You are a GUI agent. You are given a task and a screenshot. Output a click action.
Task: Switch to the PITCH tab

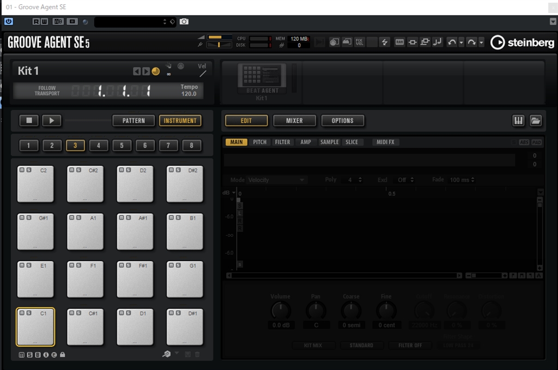260,142
